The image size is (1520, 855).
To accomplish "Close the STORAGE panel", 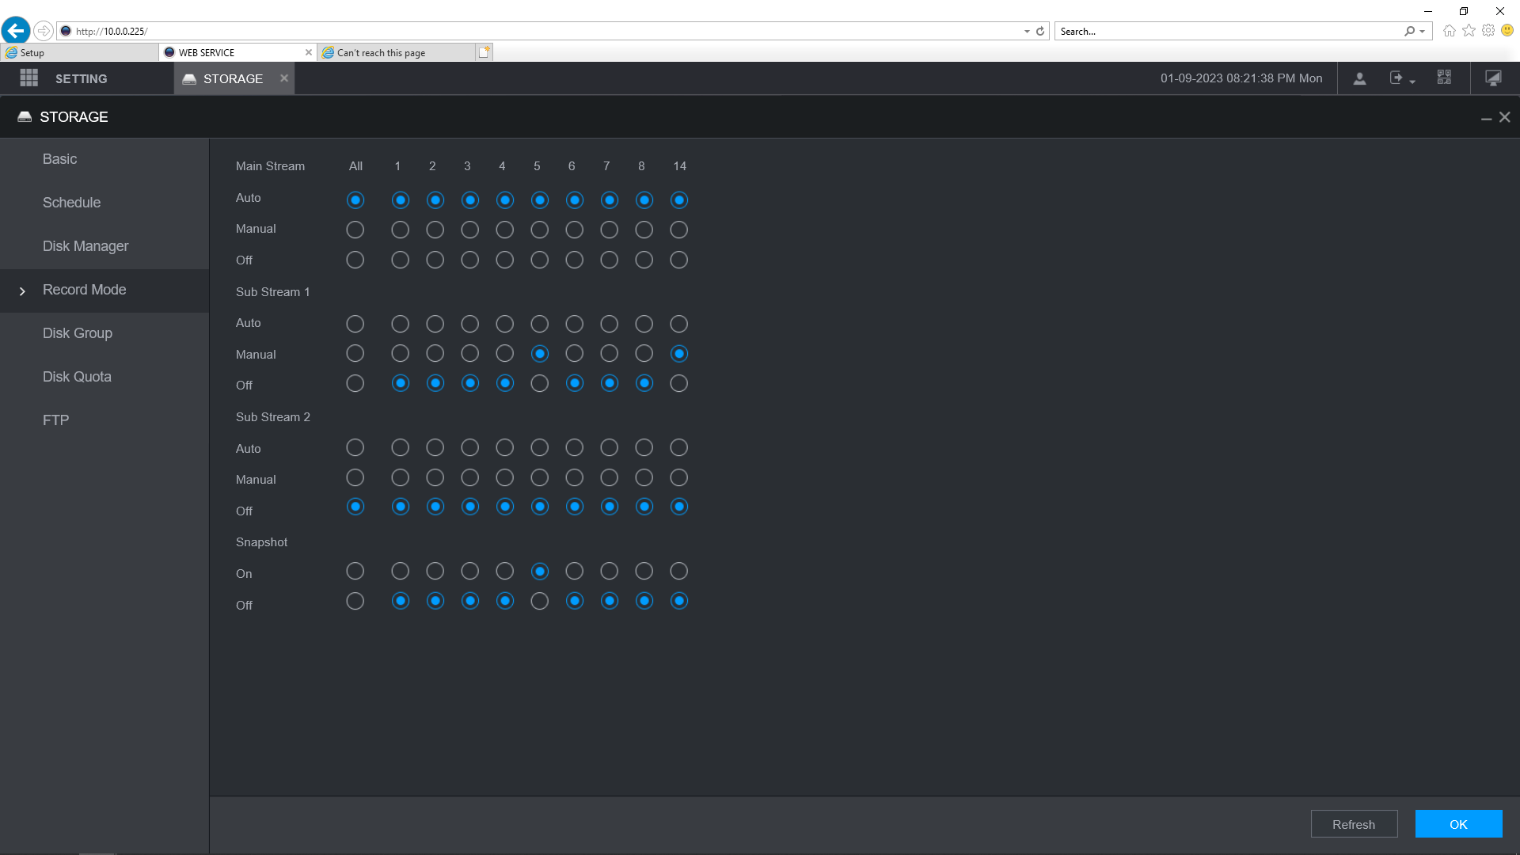I will tap(1504, 117).
